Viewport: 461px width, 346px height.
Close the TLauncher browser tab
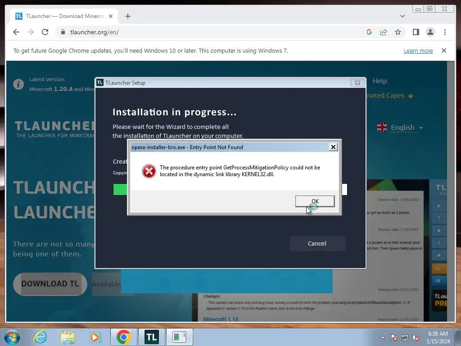111,16
